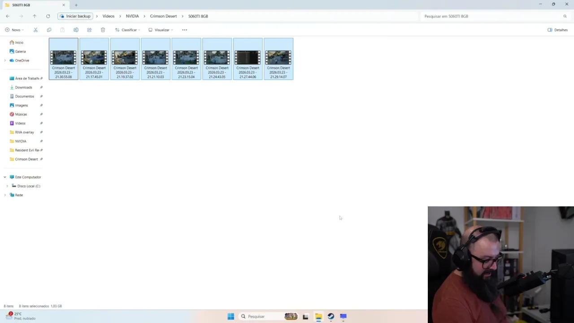Select Disco Local (C:) drive

click(x=28, y=186)
